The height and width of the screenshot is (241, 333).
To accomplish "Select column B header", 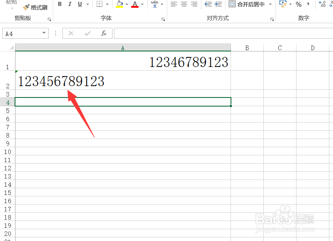I will point(247,47).
